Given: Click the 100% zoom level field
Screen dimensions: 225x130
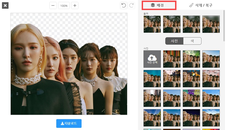Looking at the screenshot, I should point(64,5).
